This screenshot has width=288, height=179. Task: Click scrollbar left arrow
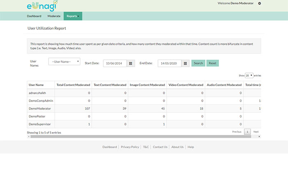click(29, 137)
